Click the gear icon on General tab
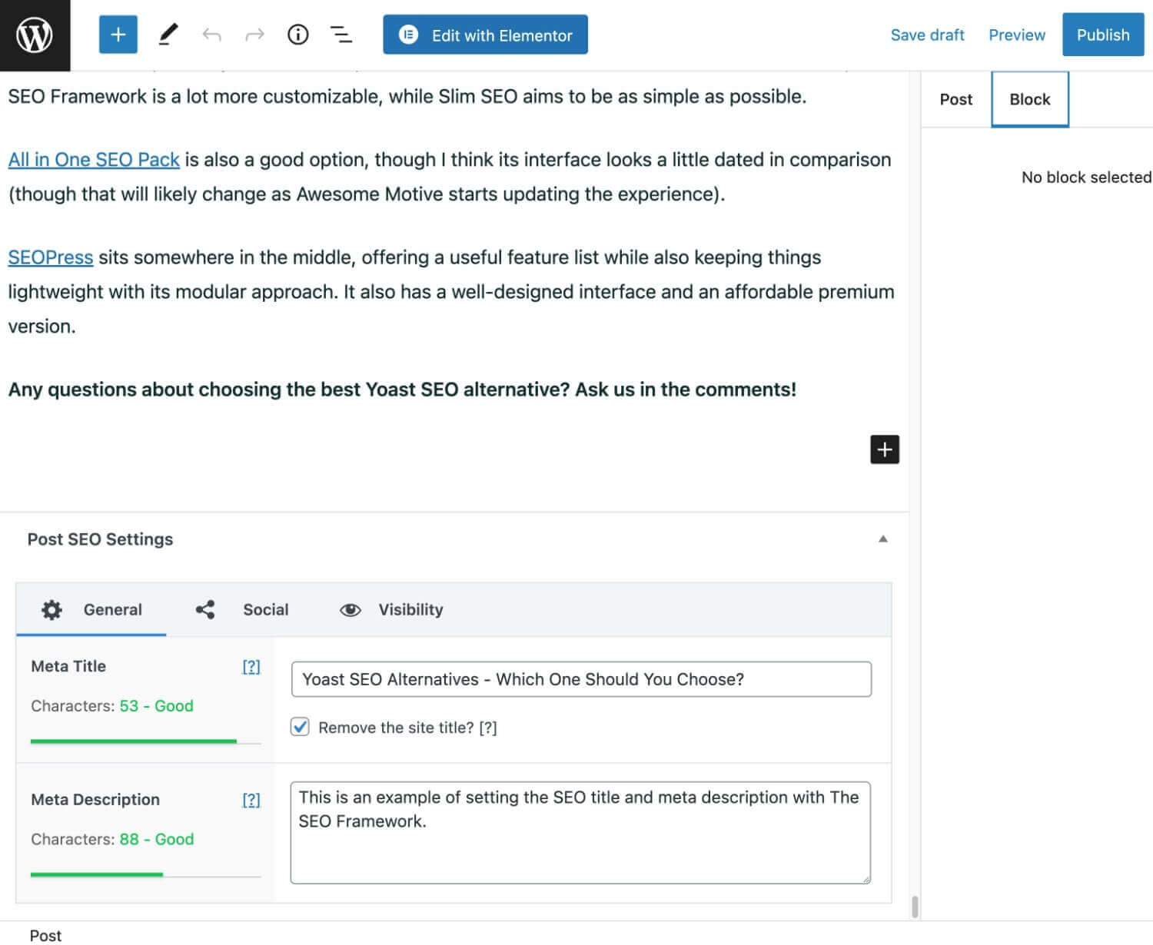 coord(52,610)
